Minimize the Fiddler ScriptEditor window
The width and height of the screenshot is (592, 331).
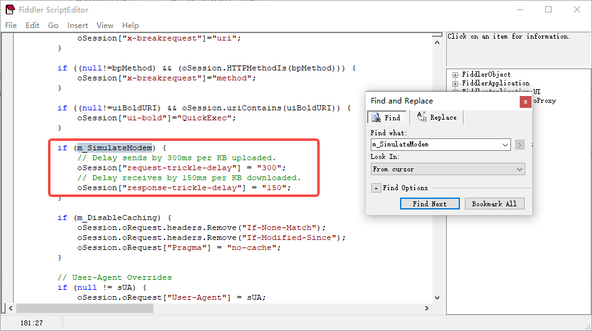tap(520, 9)
